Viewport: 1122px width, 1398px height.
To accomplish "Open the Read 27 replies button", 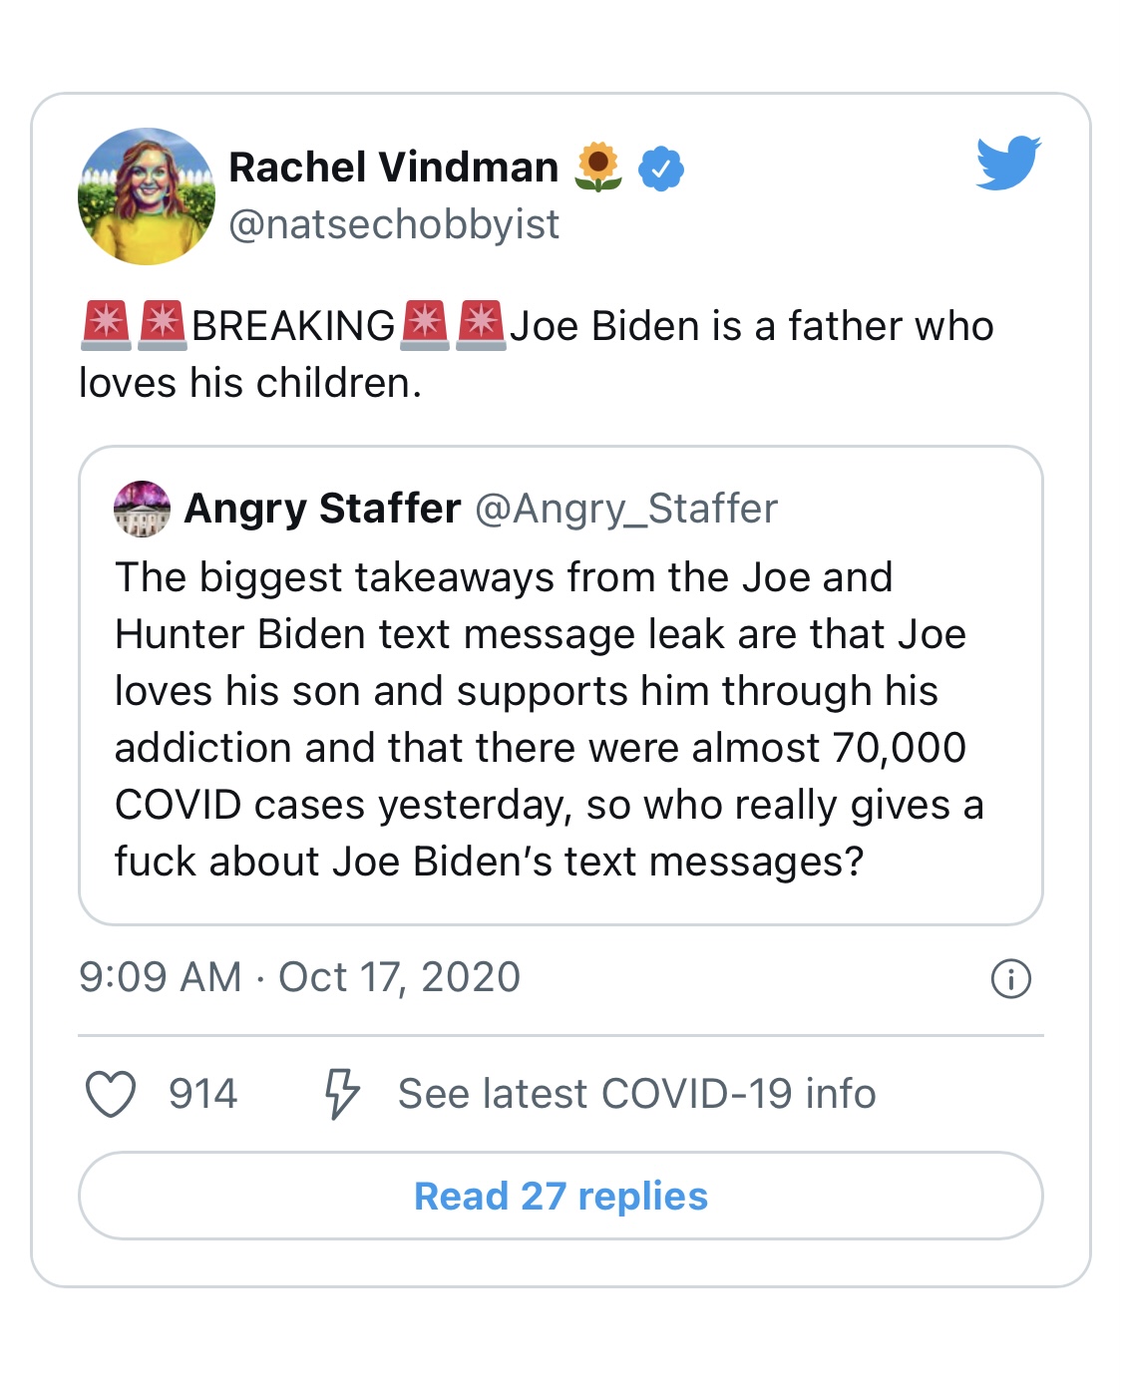I will pos(561,1196).
